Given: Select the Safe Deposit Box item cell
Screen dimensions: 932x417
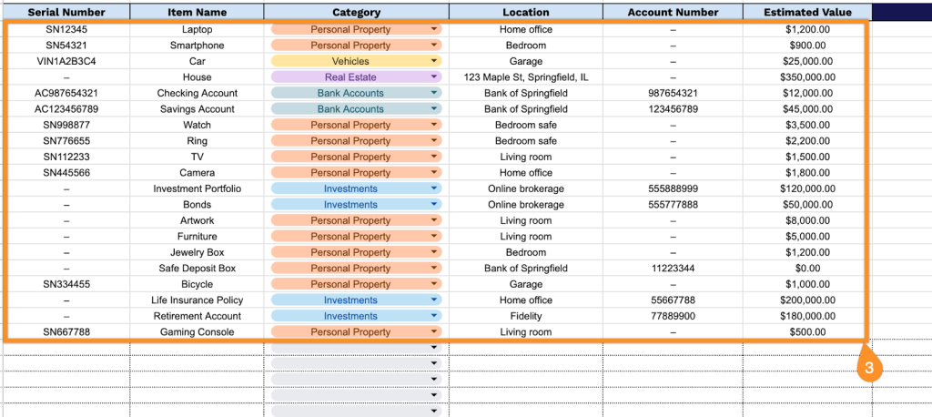Looking at the screenshot, I should point(198,269).
